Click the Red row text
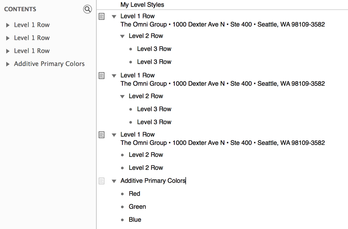The width and height of the screenshot is (348, 229). pyautogui.click(x=134, y=194)
